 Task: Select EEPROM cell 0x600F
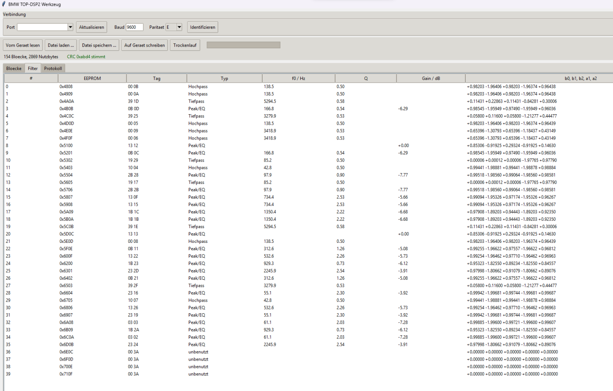coord(66,256)
